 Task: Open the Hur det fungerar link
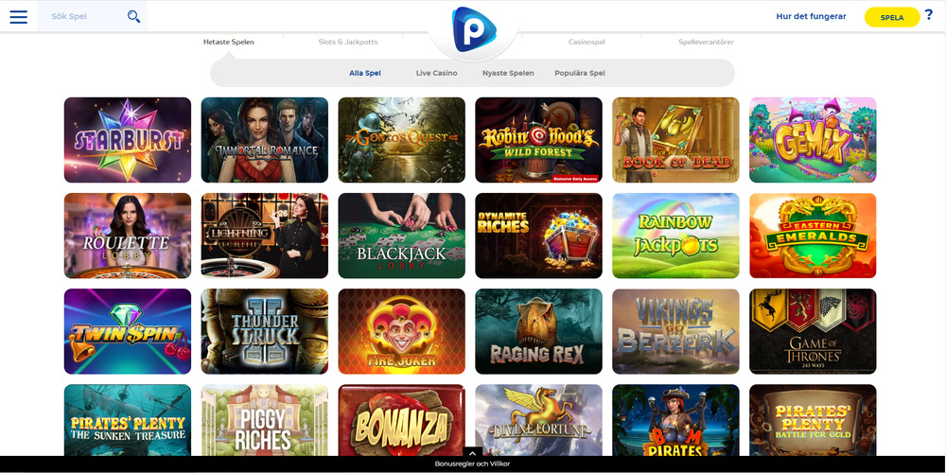[811, 16]
